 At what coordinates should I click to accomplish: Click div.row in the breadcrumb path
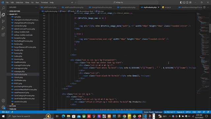(x=101, y=11)
